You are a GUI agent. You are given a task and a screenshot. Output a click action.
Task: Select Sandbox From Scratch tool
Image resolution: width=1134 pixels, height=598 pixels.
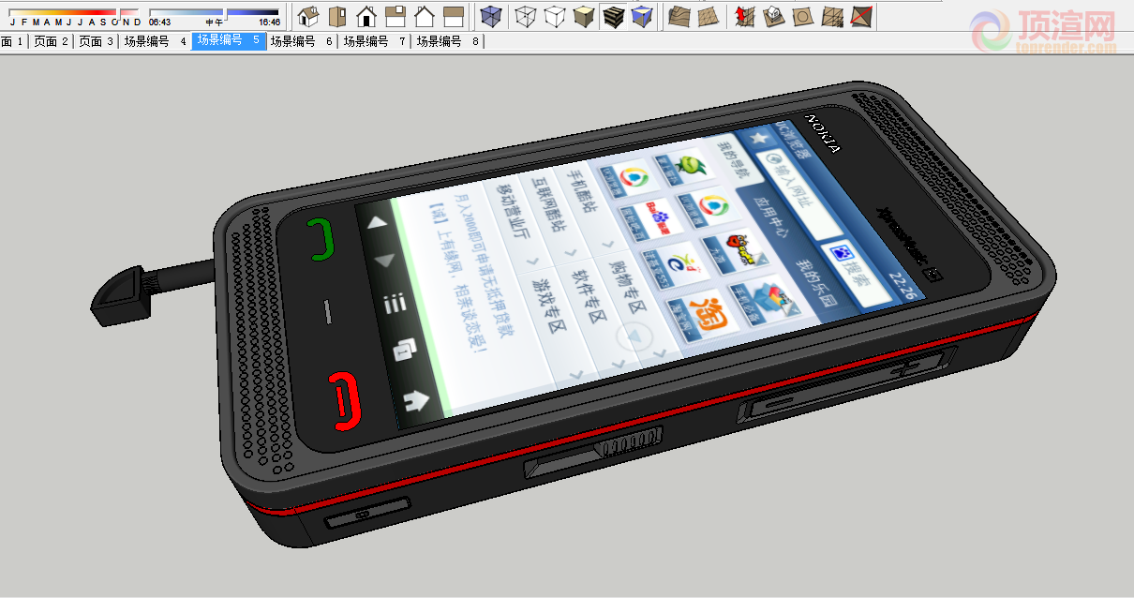pyautogui.click(x=709, y=16)
